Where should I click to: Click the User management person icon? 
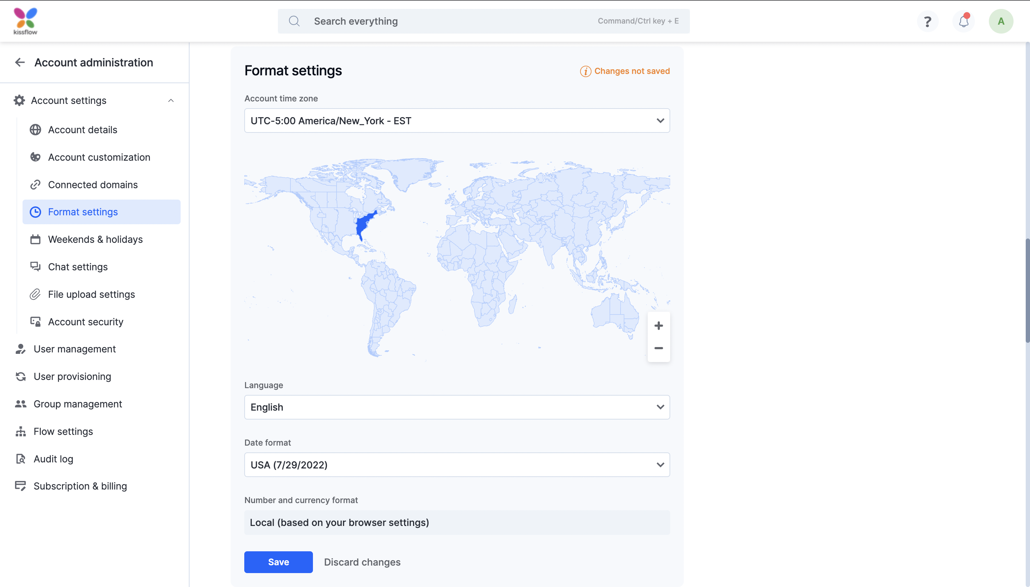21,349
